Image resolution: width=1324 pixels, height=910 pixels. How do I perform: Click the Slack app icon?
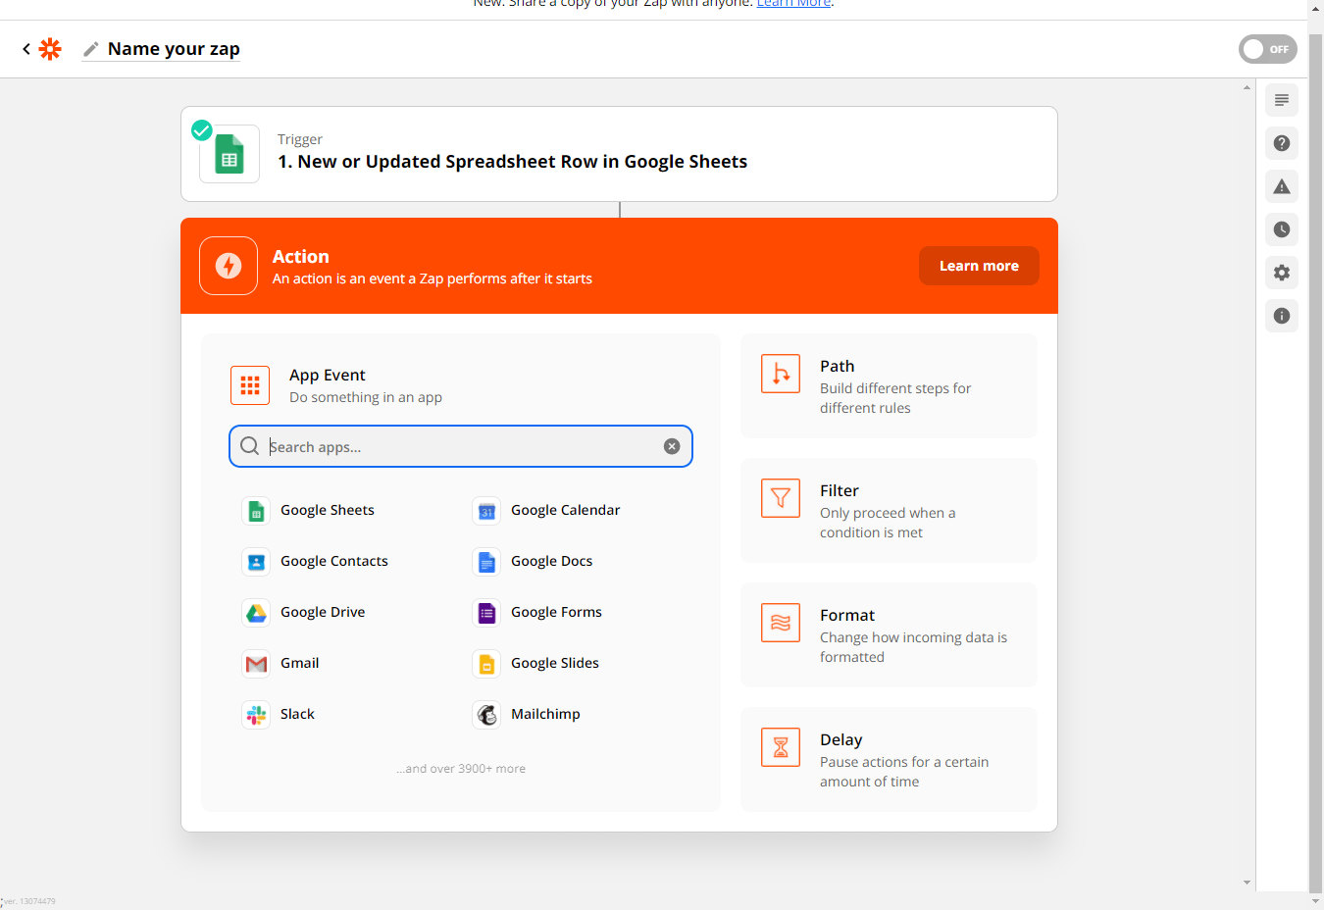click(256, 714)
